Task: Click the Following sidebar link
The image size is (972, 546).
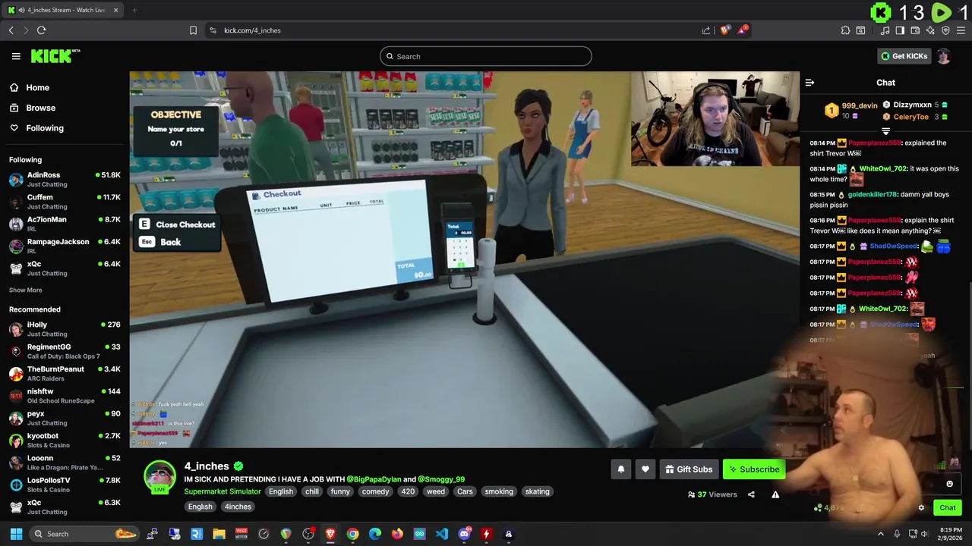Action: click(x=45, y=128)
